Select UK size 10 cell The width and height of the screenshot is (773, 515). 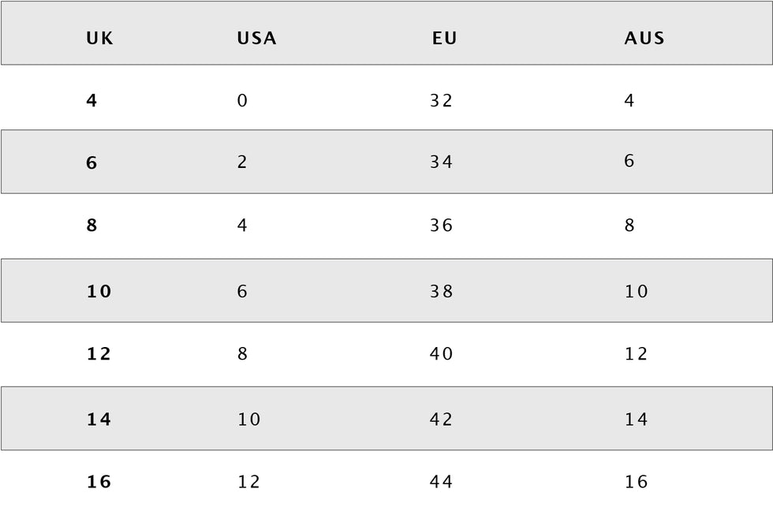tap(99, 291)
